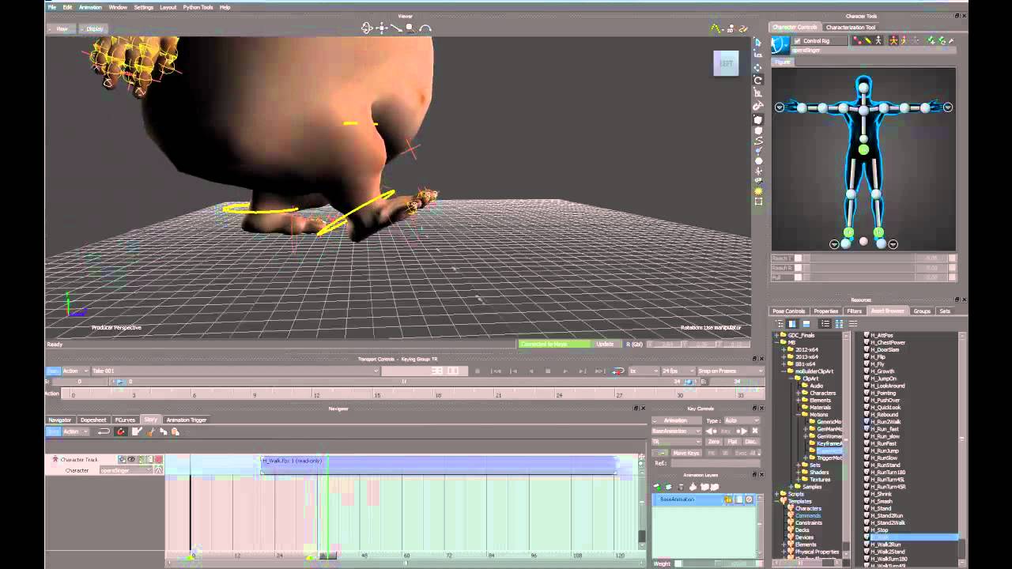Click the list view icon in Asset Browser toolbar

point(825,323)
